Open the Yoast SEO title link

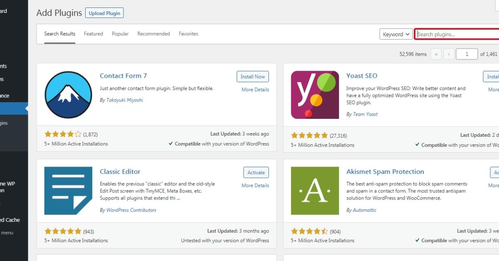(362, 76)
